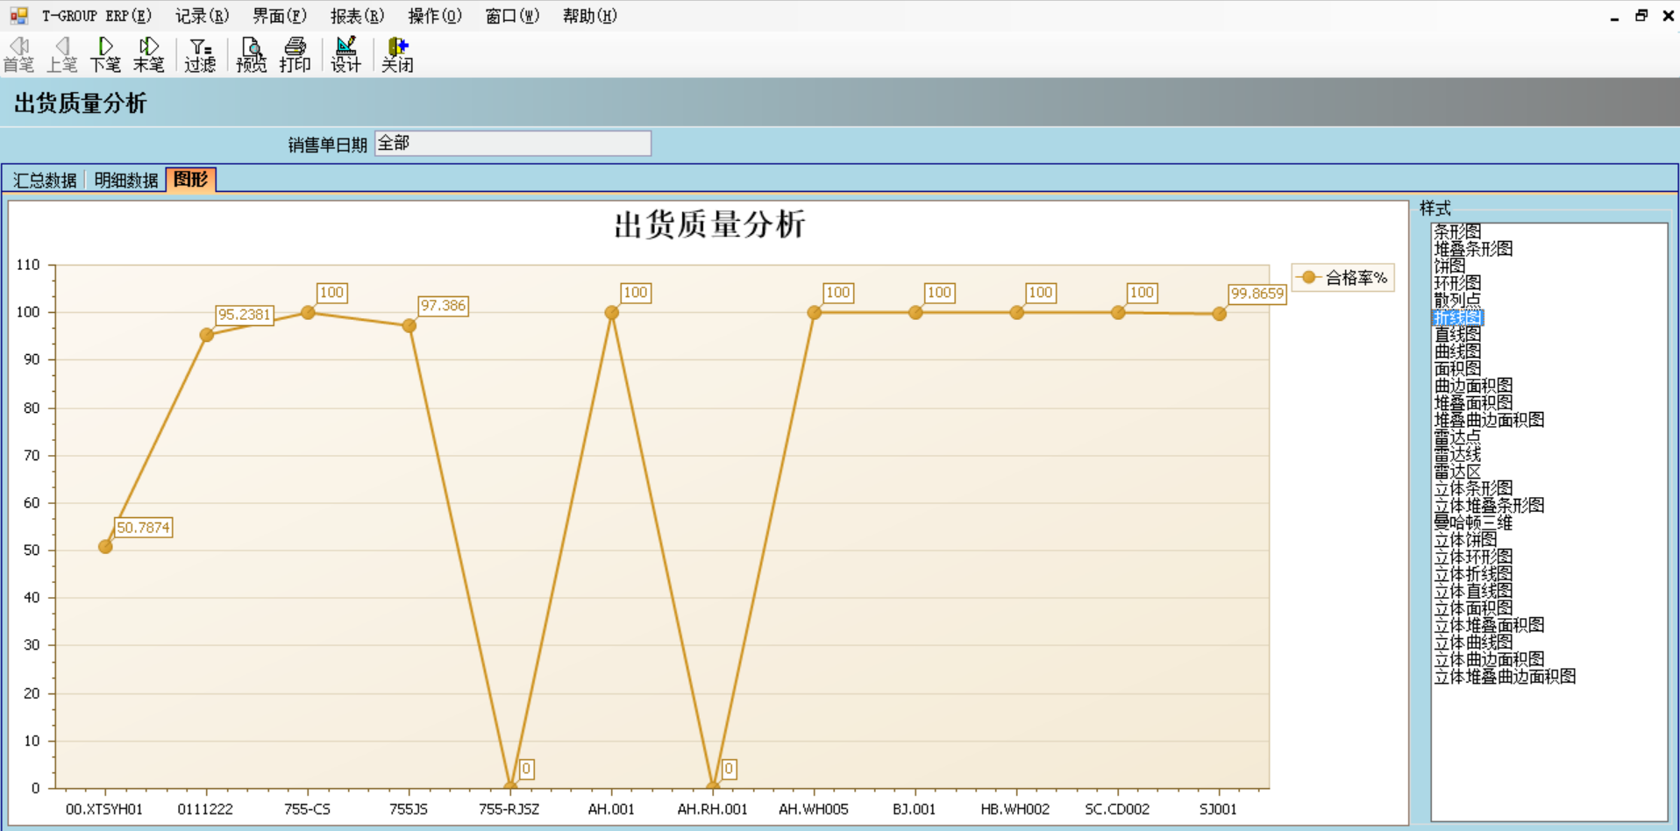Select the 图形 tab
Viewport: 1680px width, 831px height.
pos(191,179)
